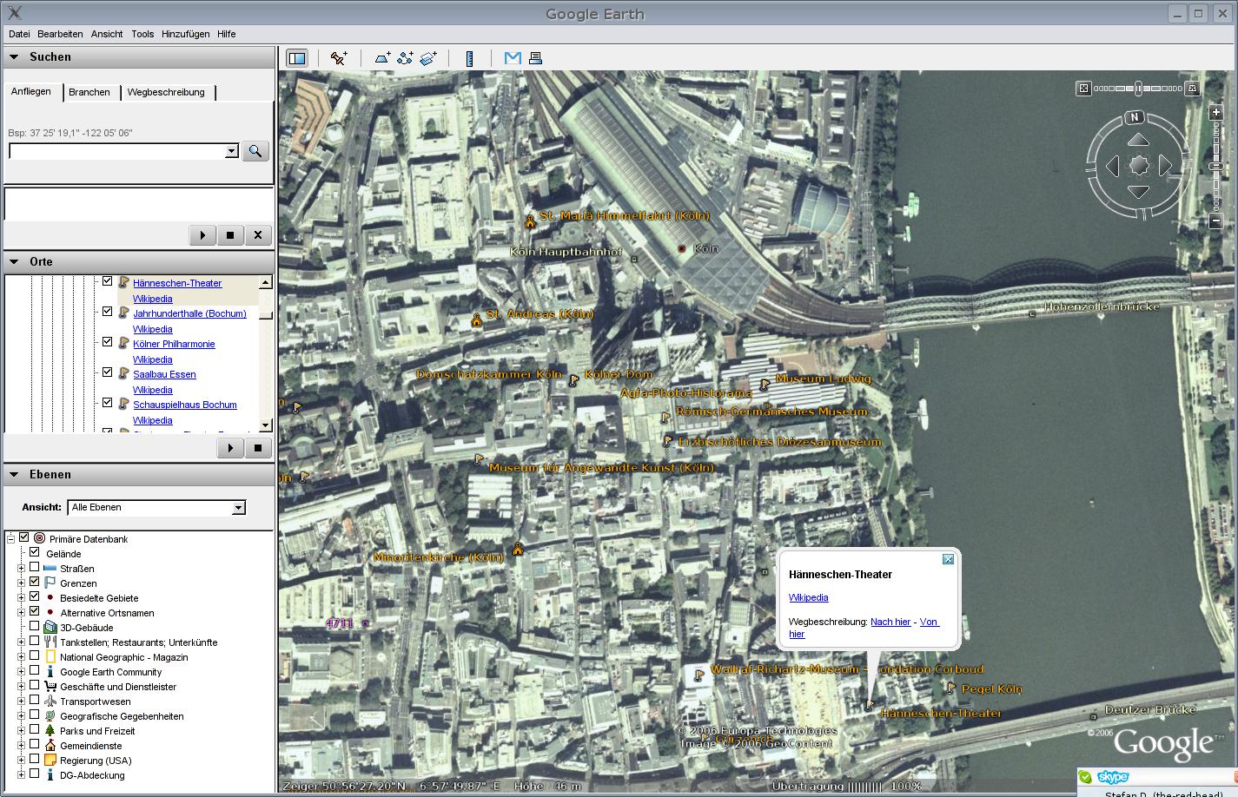This screenshot has height=797, width=1238.
Task: Click the Museum Ludwig placemark icon
Action: pyautogui.click(x=765, y=383)
